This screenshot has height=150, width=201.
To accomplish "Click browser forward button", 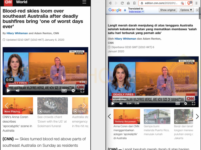I will tap(116, 3).
